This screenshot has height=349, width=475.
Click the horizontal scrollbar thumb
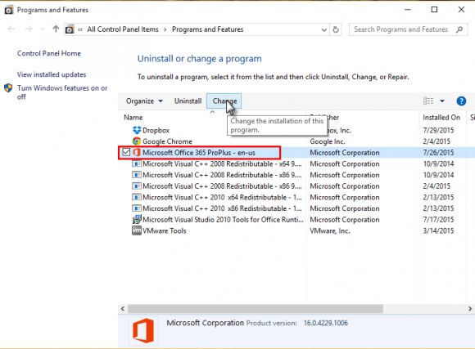click(256, 309)
